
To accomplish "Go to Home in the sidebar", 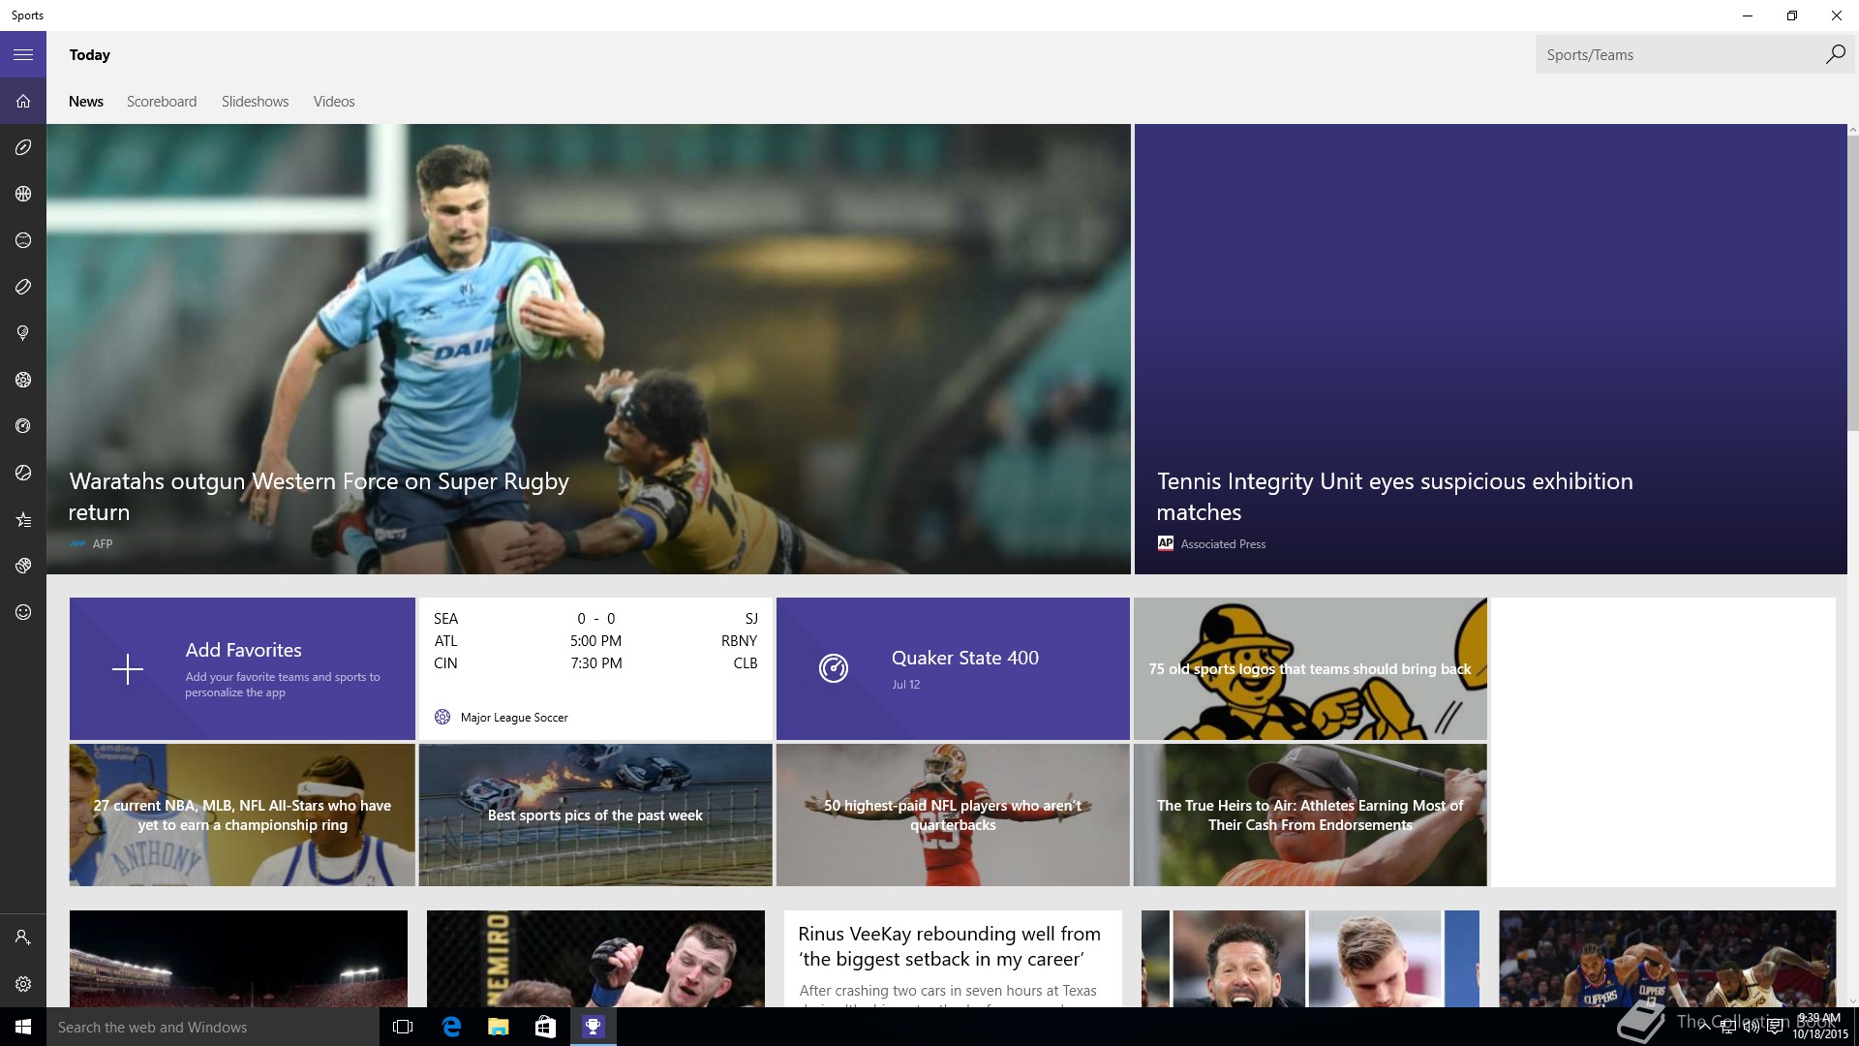I will click(23, 101).
